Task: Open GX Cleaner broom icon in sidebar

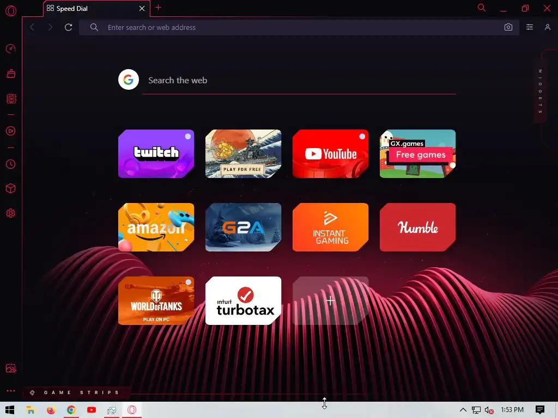Action: click(11, 73)
